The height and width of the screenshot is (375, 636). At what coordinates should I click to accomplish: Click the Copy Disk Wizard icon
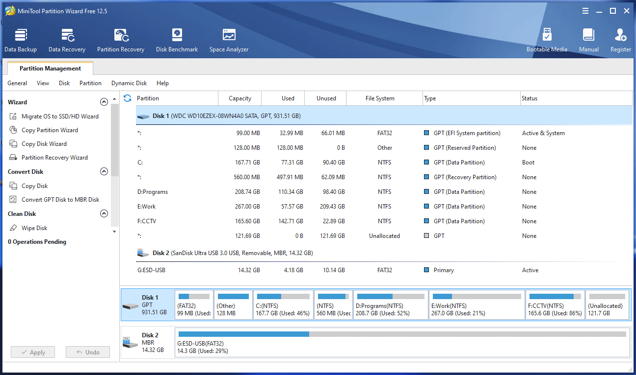point(13,144)
